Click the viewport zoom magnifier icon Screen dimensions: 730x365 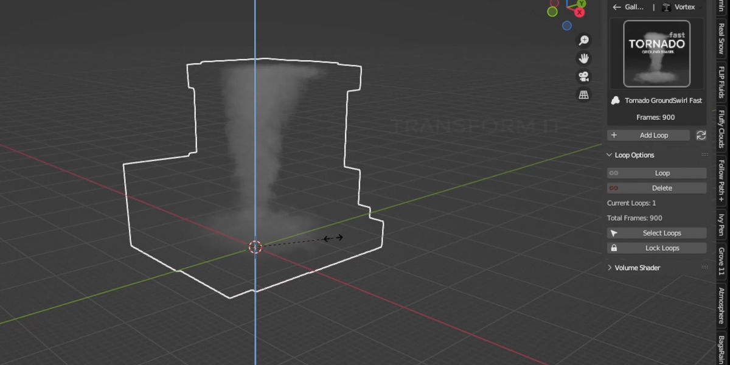pyautogui.click(x=583, y=41)
